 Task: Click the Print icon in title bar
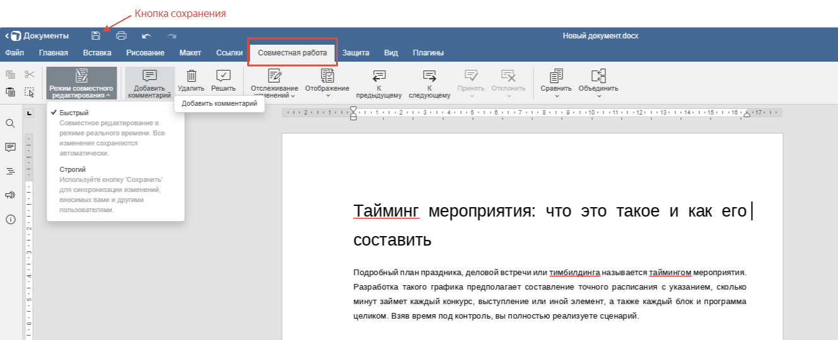[121, 36]
